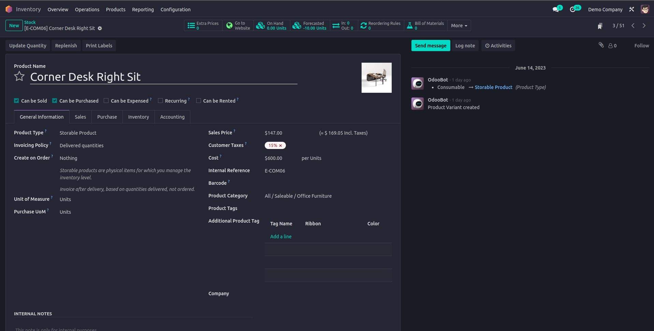This screenshot has width=654, height=331.
Task: Click Add a line link
Action: [x=281, y=237]
